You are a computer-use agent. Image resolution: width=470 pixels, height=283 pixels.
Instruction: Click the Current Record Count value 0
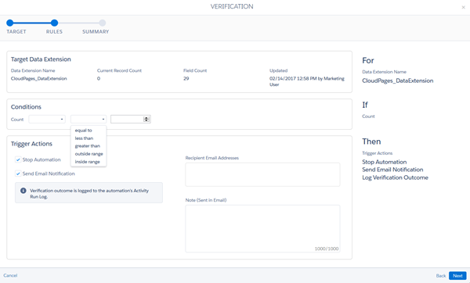pyautogui.click(x=99, y=79)
